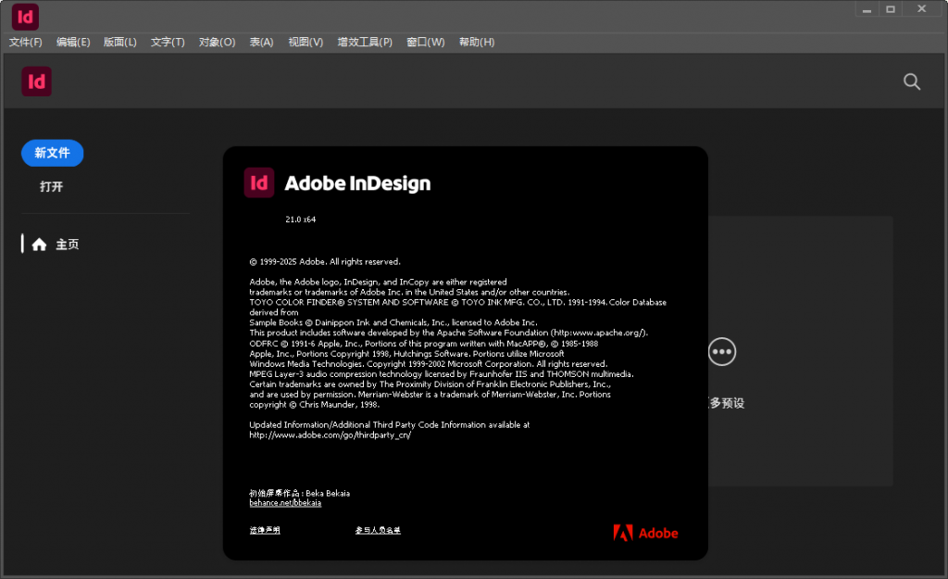Open the 法律声明 link

coord(265,531)
